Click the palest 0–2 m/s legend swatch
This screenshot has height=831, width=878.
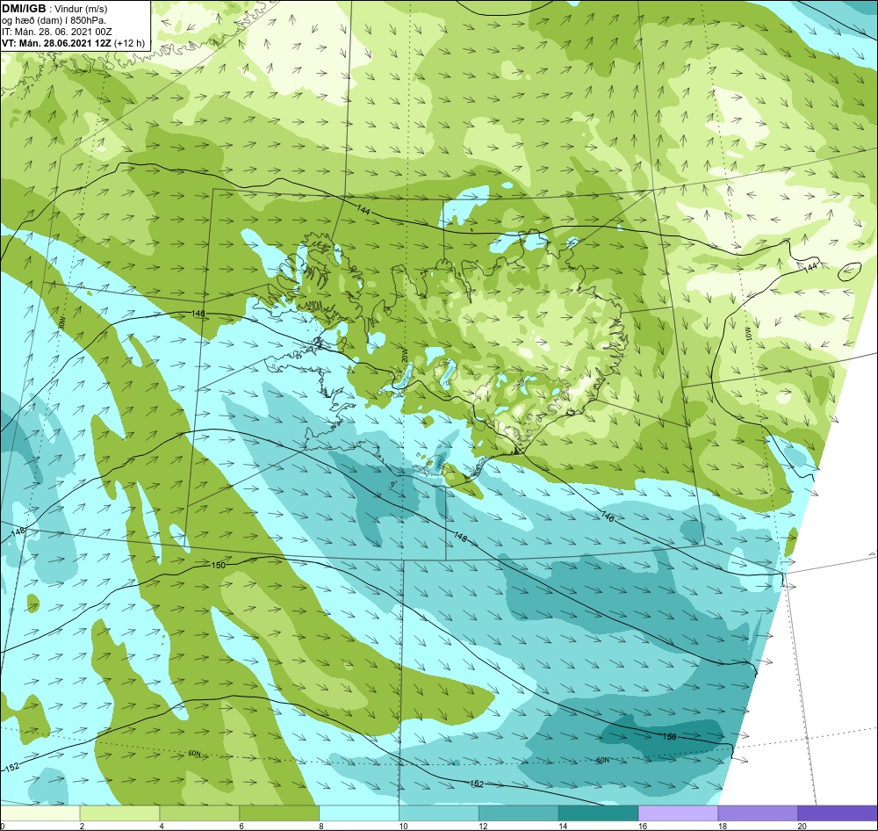pyautogui.click(x=40, y=813)
